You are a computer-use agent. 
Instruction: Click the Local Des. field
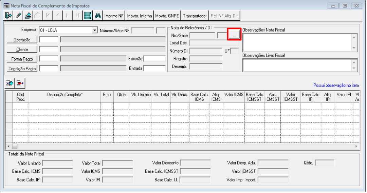(214, 43)
